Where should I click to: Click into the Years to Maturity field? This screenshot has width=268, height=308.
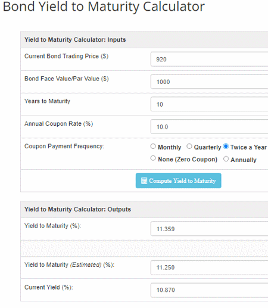pyautogui.click(x=209, y=104)
